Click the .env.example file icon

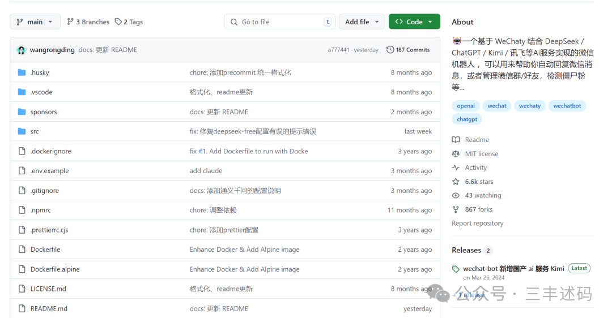click(x=22, y=171)
